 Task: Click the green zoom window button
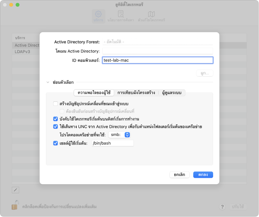pos(18,5)
